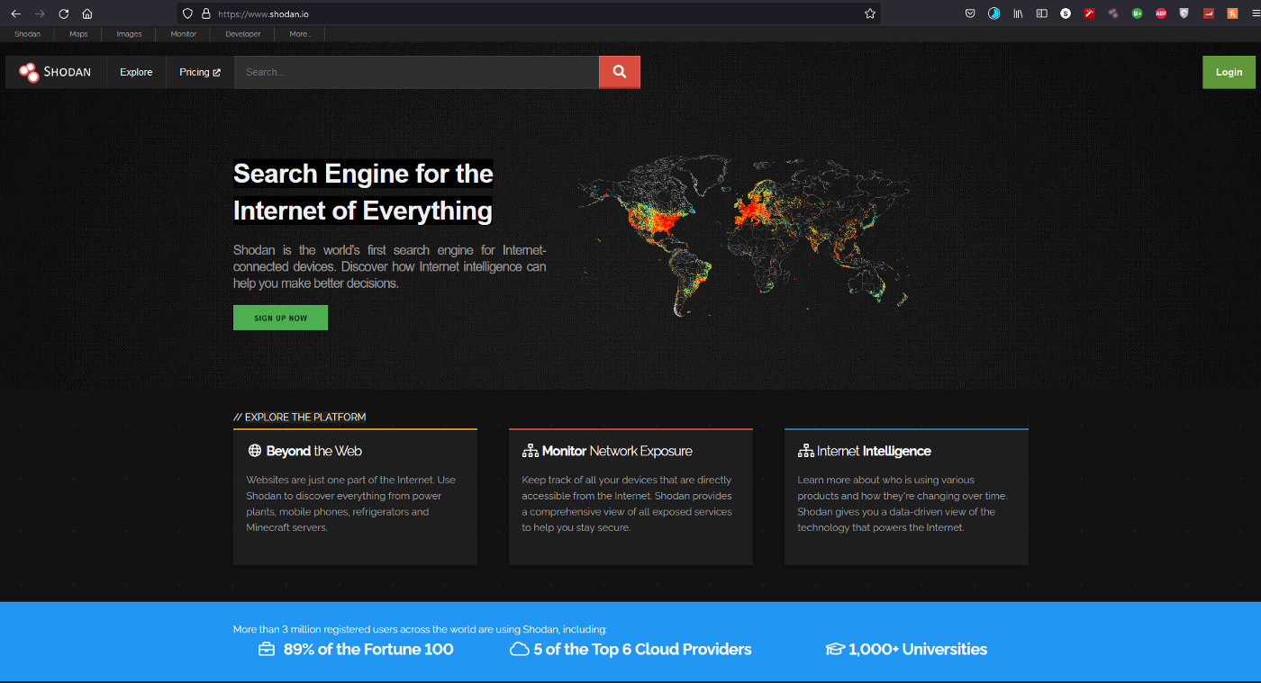Click the briefcase icon by Fortune 100
Screen dimensions: 1261x683
267,650
